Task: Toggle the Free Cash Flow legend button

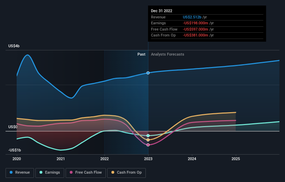Action: pyautogui.click(x=86, y=173)
